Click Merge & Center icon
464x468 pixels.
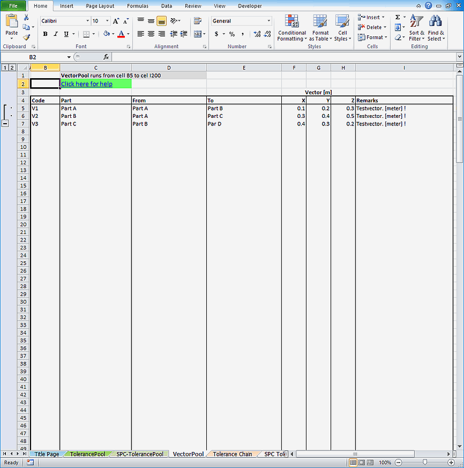click(197, 34)
